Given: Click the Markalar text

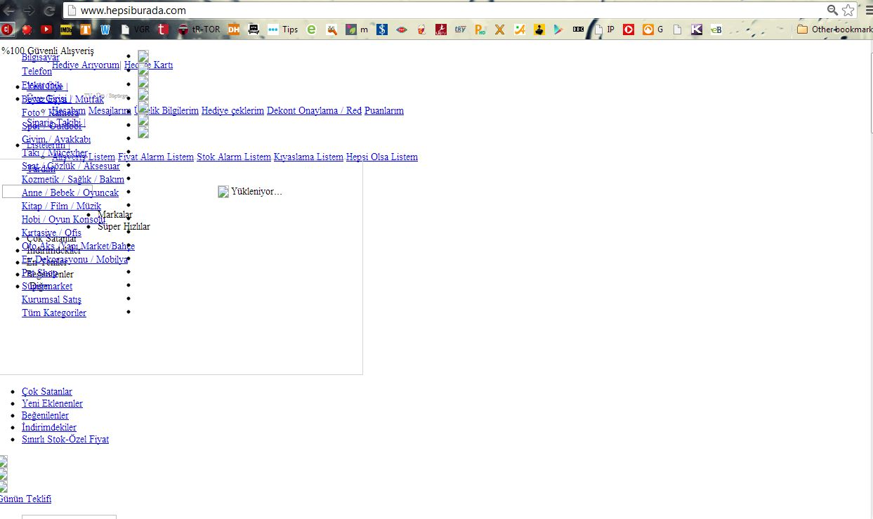Looking at the screenshot, I should (115, 214).
